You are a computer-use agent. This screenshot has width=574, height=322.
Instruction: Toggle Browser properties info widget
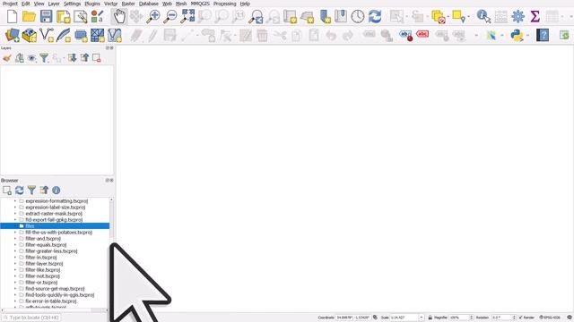56,191
